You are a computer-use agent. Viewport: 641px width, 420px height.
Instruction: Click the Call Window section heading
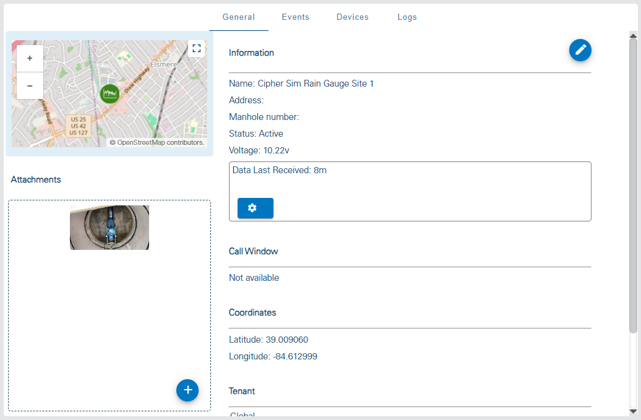point(254,251)
